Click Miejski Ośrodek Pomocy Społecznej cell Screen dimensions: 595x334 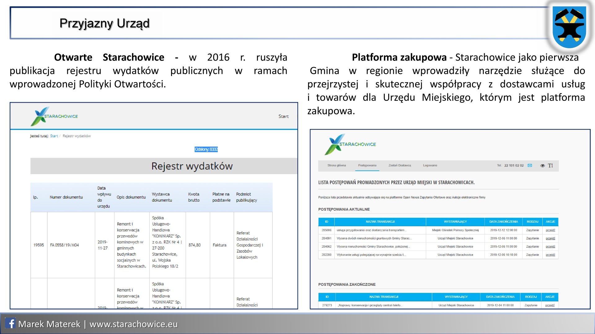click(x=455, y=230)
